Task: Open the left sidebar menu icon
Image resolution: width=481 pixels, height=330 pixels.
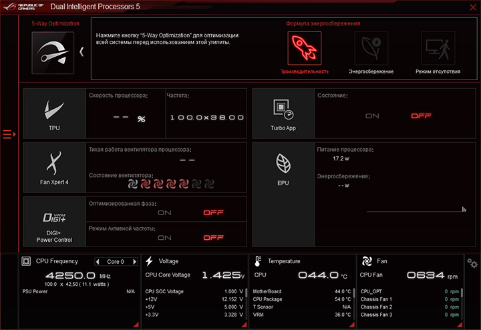Action: (9, 134)
